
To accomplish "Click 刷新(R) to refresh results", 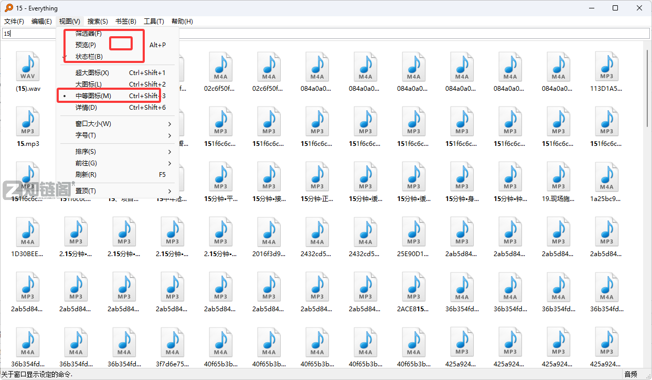I will (x=86, y=175).
